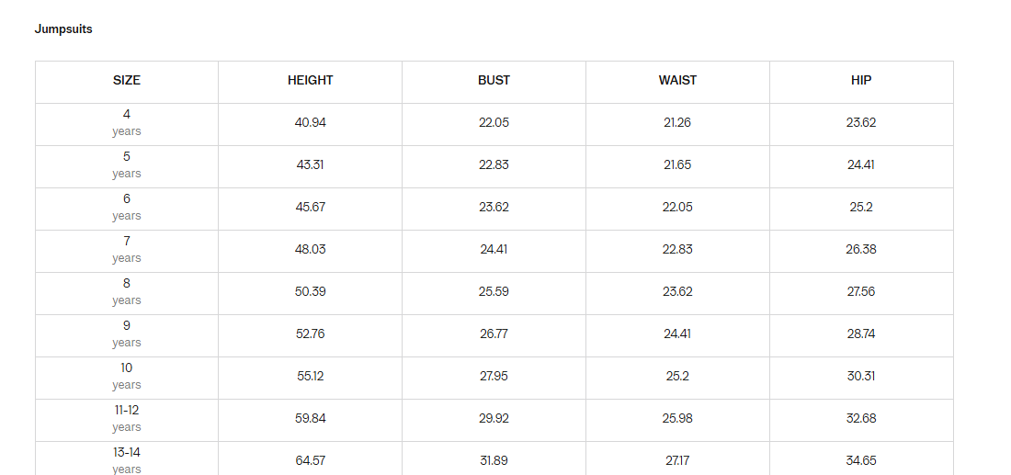Click the Jumpsuits heading
This screenshot has width=1011, height=475.
click(63, 29)
